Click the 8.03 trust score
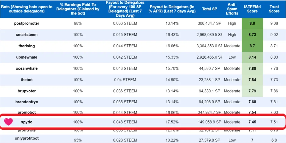 [x=274, y=57]
